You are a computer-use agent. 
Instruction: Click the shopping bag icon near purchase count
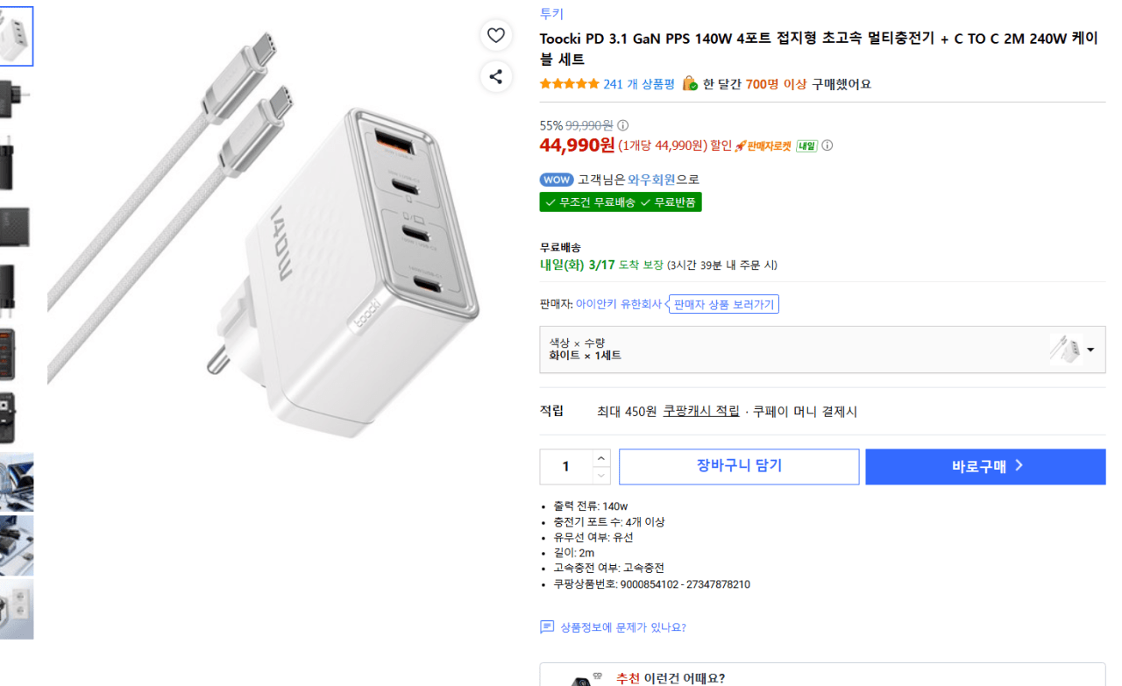(x=689, y=83)
